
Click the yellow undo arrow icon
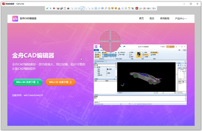(129, 9)
